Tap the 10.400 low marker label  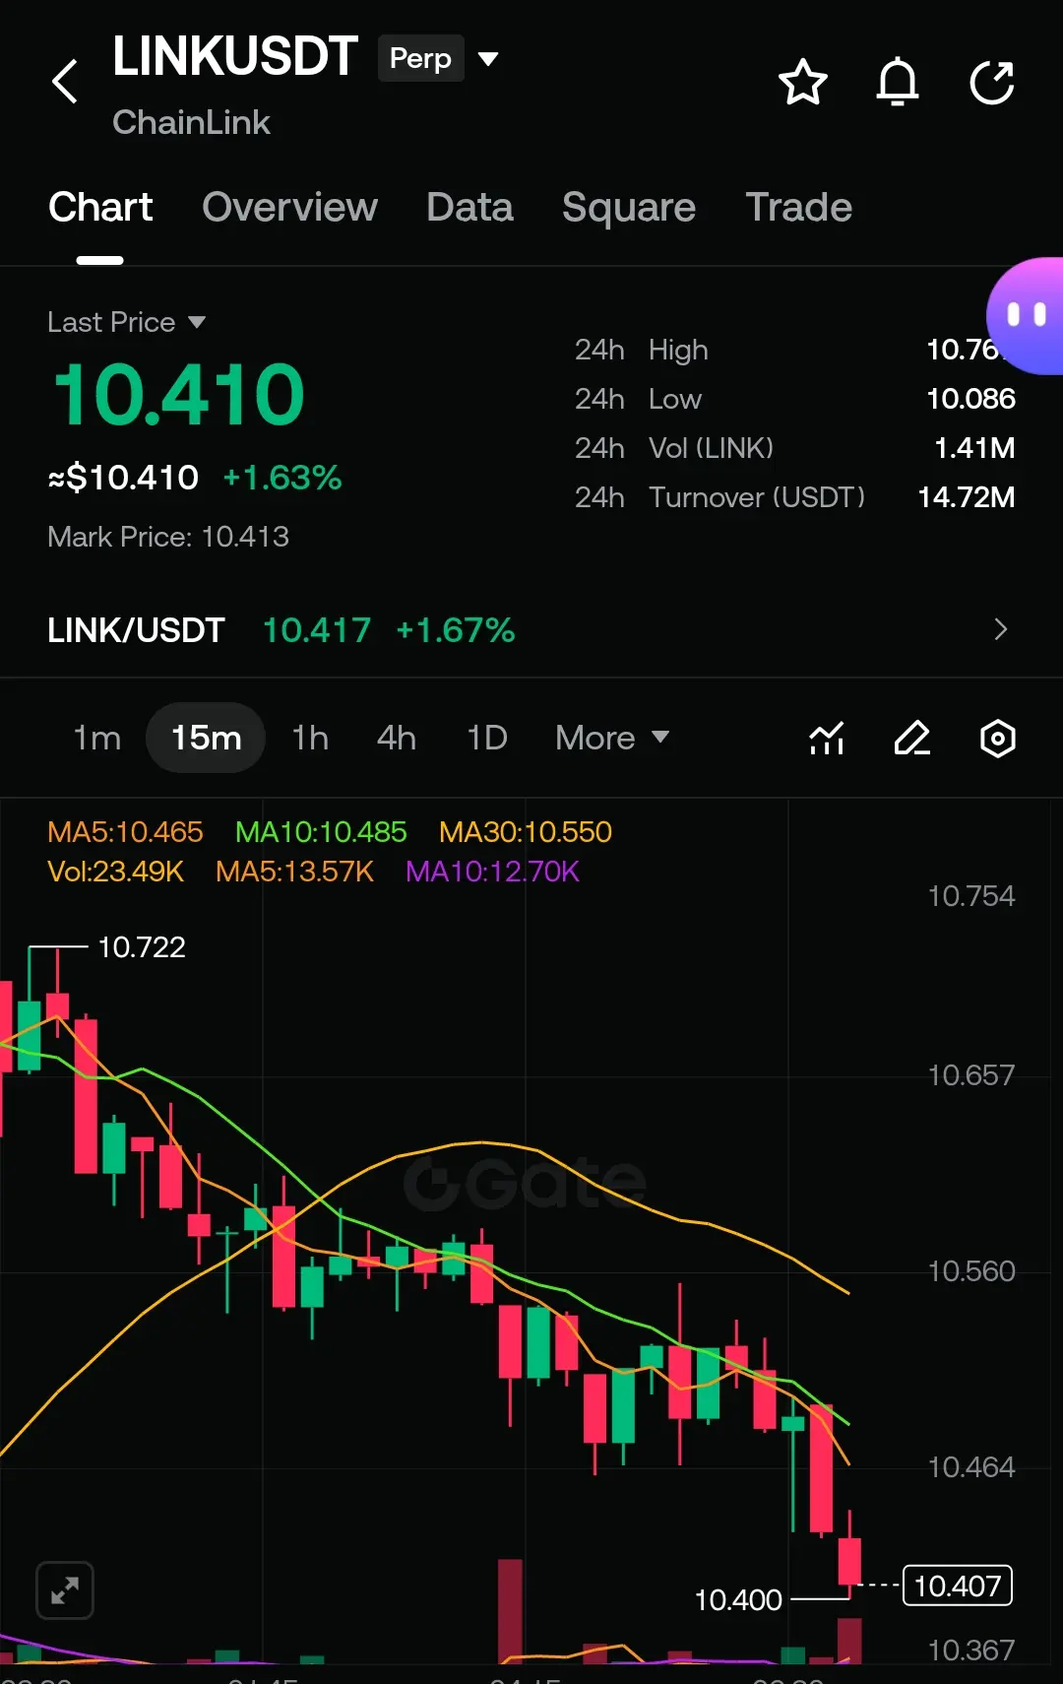coord(738,1600)
